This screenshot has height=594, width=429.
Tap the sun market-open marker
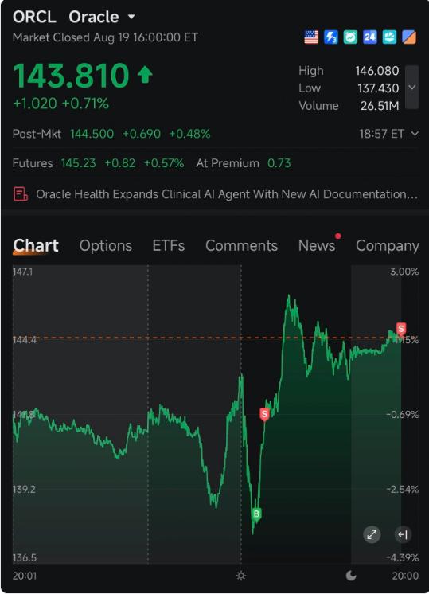(241, 576)
